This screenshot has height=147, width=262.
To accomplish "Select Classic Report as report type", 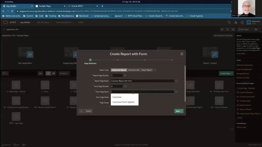I will coord(147,70).
